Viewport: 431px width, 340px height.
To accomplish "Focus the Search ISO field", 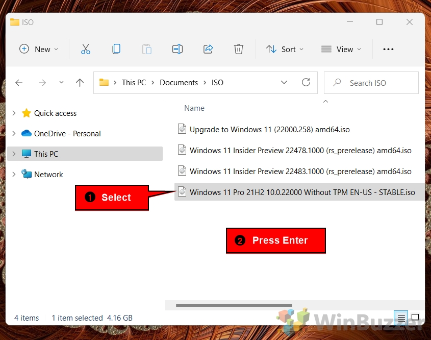I will [x=371, y=83].
